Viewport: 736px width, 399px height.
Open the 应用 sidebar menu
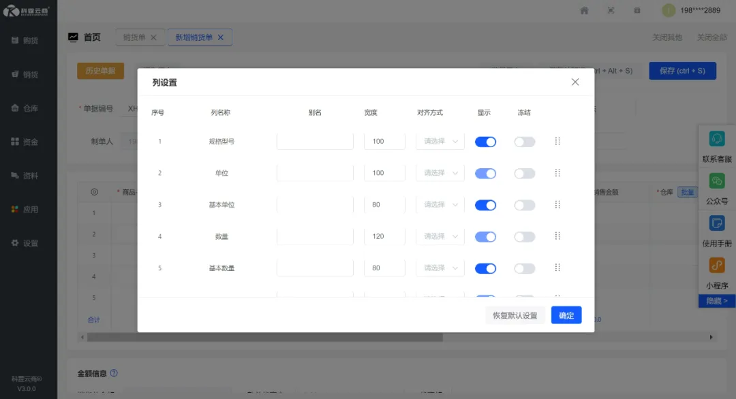(25, 209)
